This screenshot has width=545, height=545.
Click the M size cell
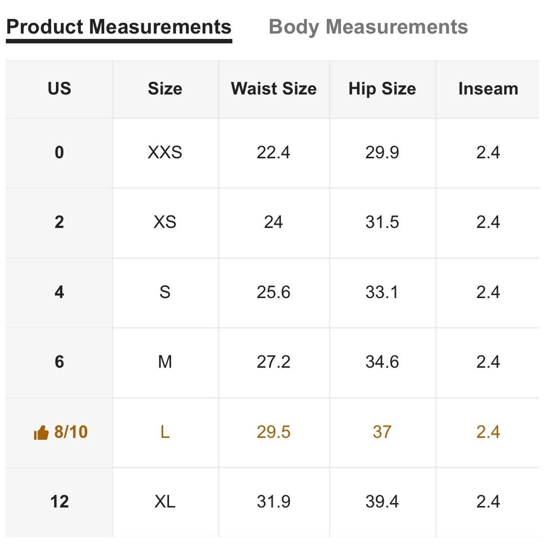pyautogui.click(x=165, y=362)
